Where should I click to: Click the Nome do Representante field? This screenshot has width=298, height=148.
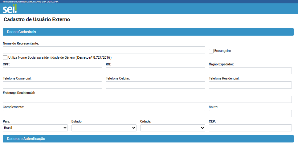point(104,50)
